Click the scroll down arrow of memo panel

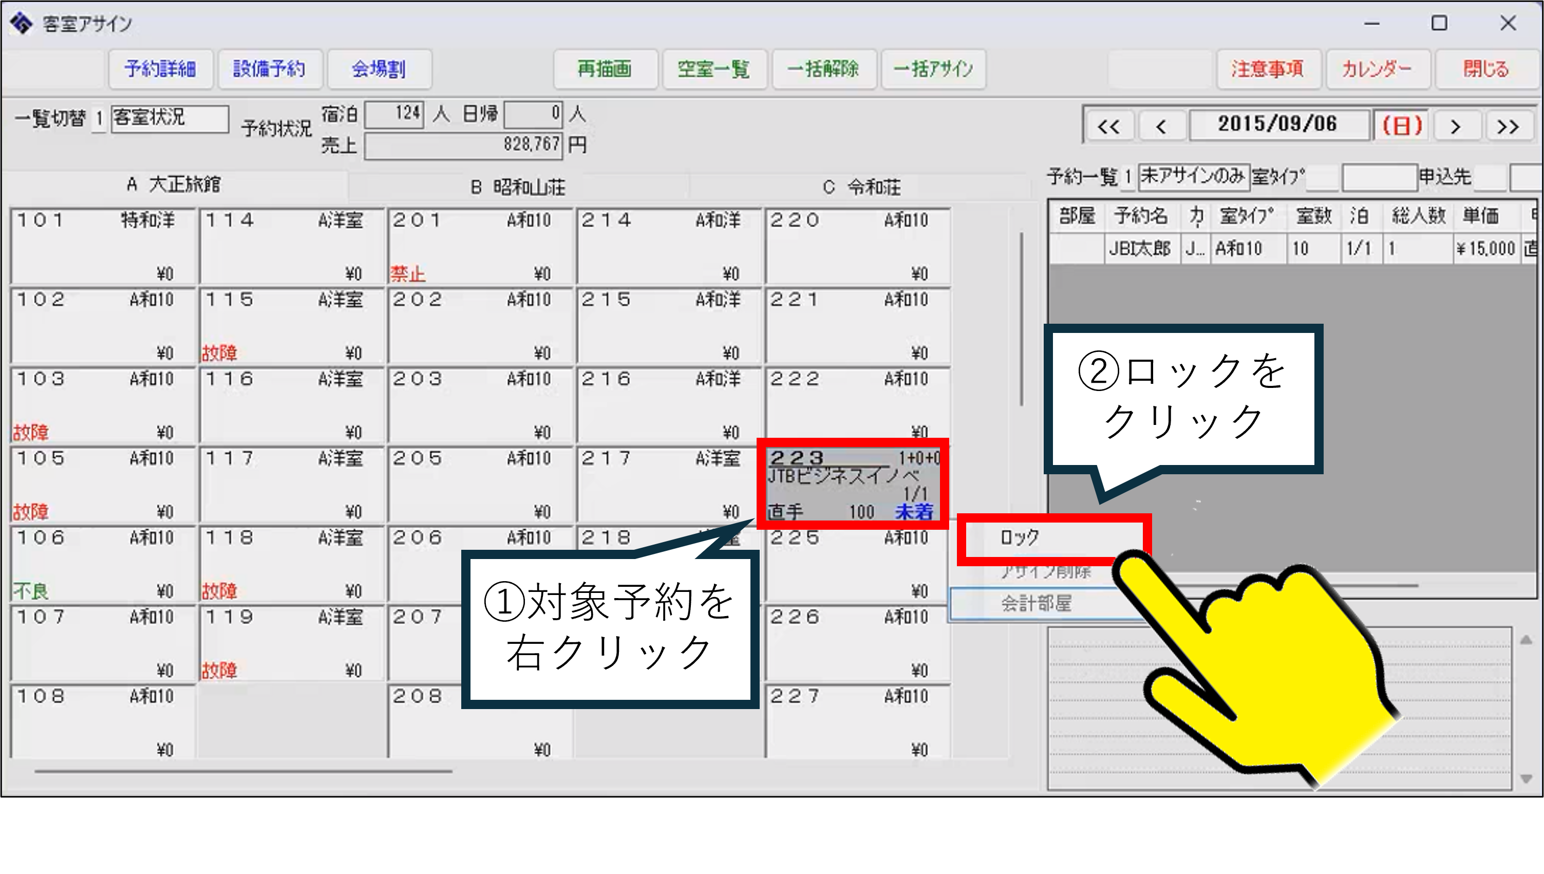click(1526, 778)
